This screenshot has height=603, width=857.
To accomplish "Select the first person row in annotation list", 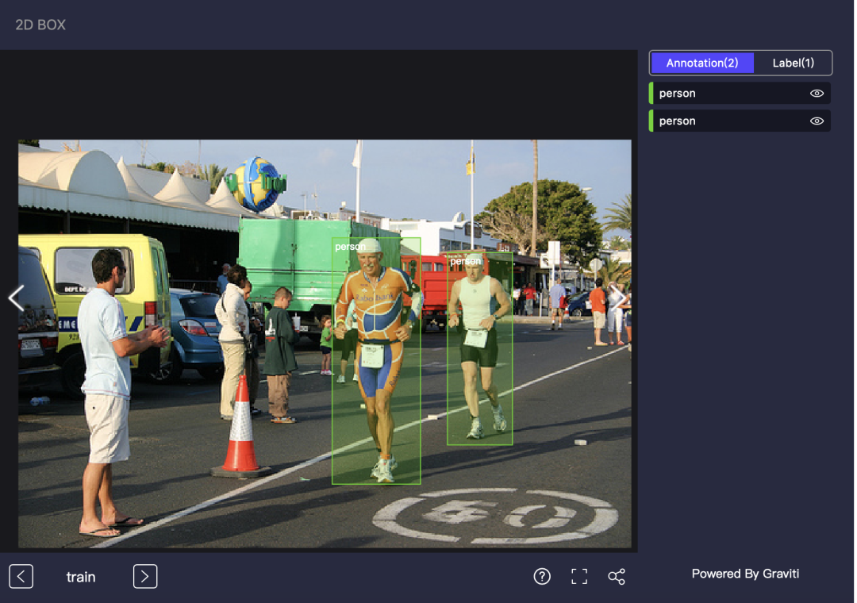I will click(740, 94).
